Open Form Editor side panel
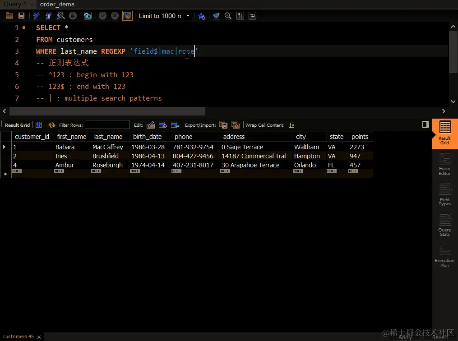Image resolution: width=458 pixels, height=341 pixels. 445,164
